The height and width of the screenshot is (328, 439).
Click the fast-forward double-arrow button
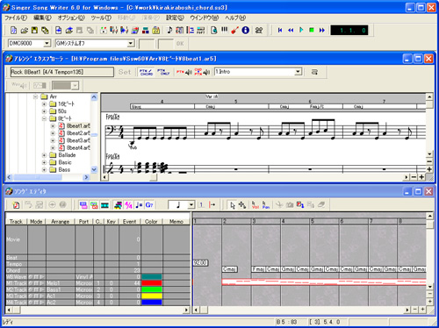tap(322, 30)
